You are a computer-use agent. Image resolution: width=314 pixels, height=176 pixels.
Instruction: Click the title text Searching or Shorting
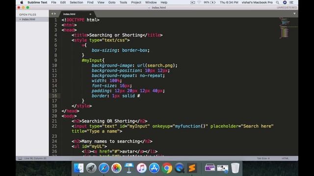tap(116, 35)
